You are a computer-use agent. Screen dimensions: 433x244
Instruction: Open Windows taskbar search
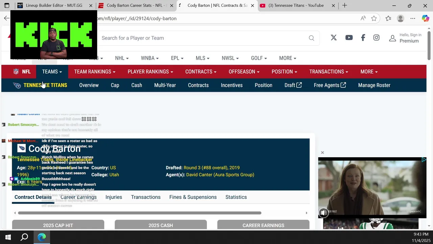tap(24, 237)
